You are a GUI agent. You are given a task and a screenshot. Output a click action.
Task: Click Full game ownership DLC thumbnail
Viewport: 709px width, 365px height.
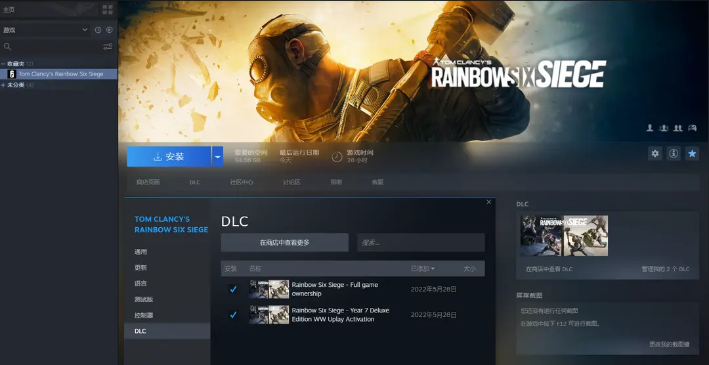tap(269, 289)
